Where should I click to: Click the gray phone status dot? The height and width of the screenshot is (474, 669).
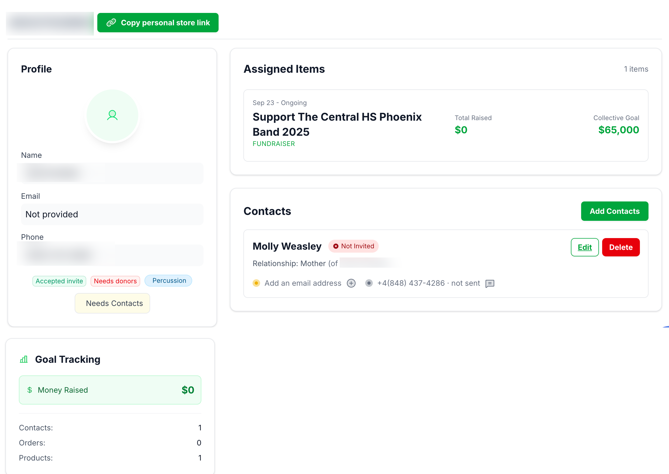[x=369, y=283]
